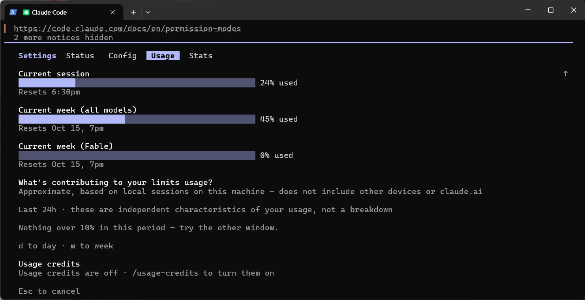Open a new terminal tab with plus
The width and height of the screenshot is (585, 300).
click(133, 12)
